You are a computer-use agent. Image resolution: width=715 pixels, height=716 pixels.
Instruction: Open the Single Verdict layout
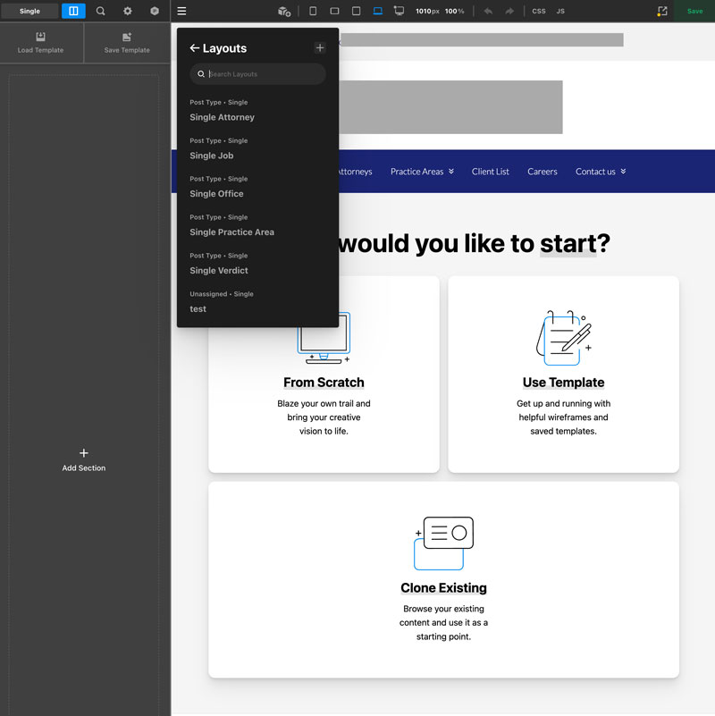(219, 270)
